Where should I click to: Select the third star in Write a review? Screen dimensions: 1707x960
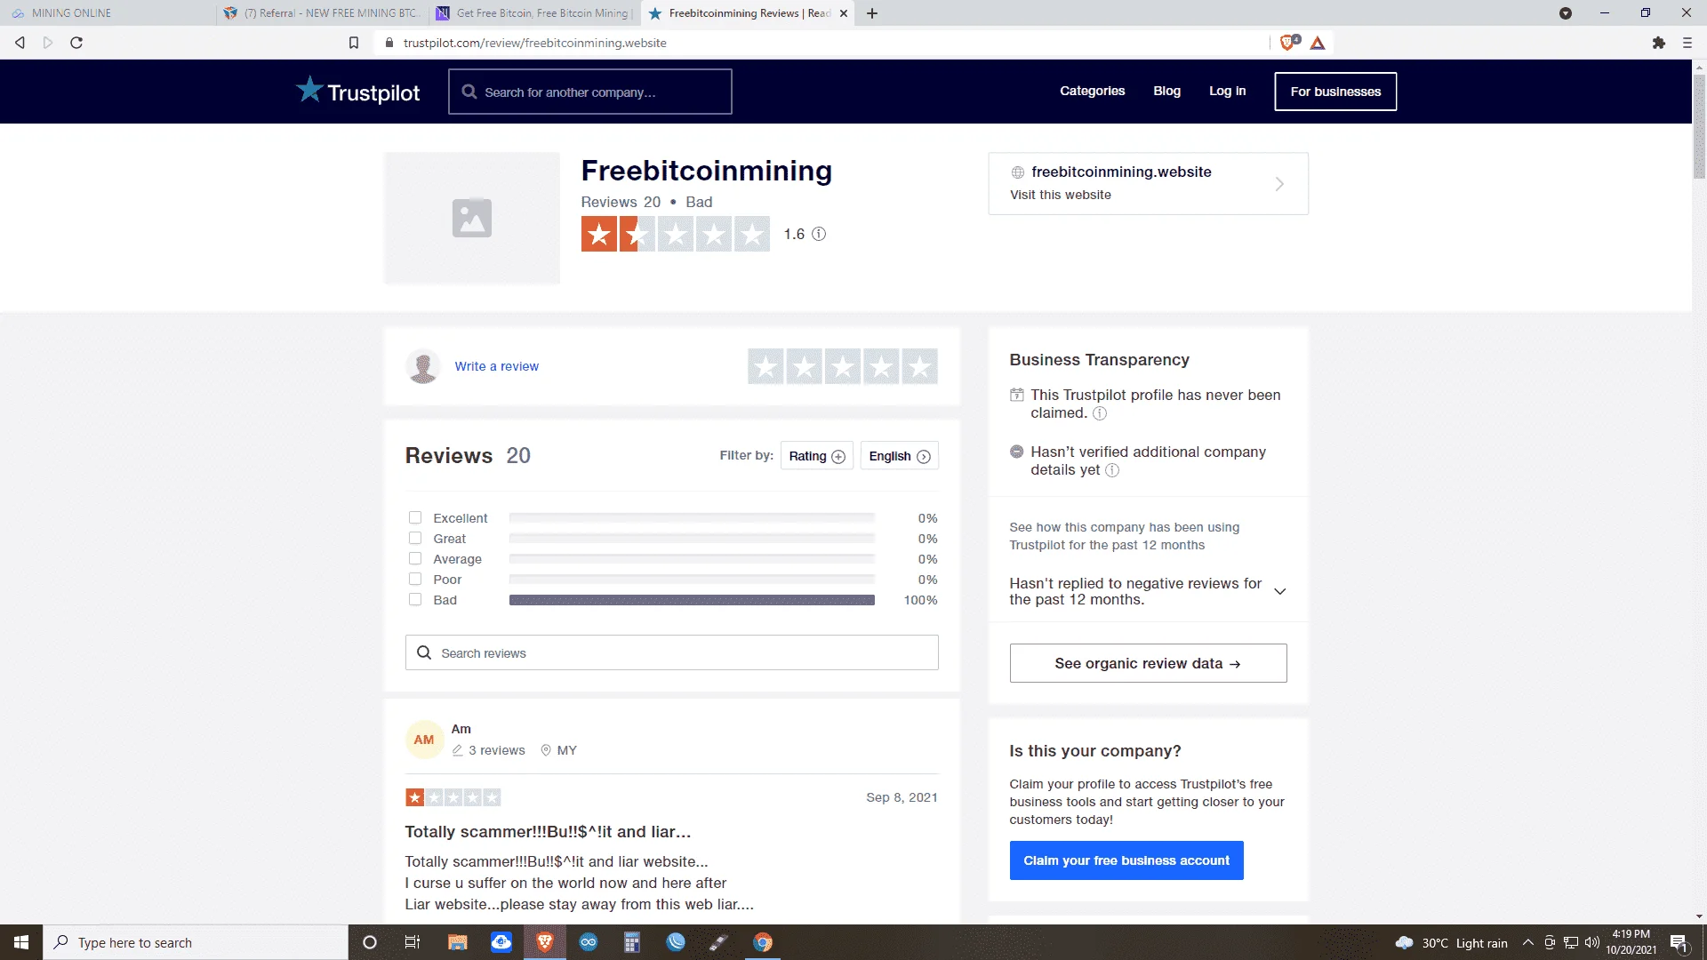842,366
